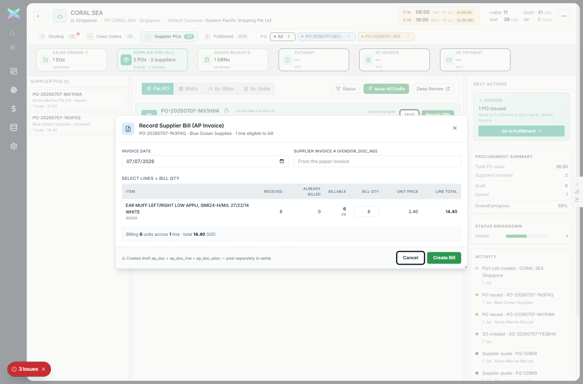Screen dimensions: 583x384
Task: Click the ETA 08:00 schedule badge
Action: pyautogui.click(x=438, y=13)
